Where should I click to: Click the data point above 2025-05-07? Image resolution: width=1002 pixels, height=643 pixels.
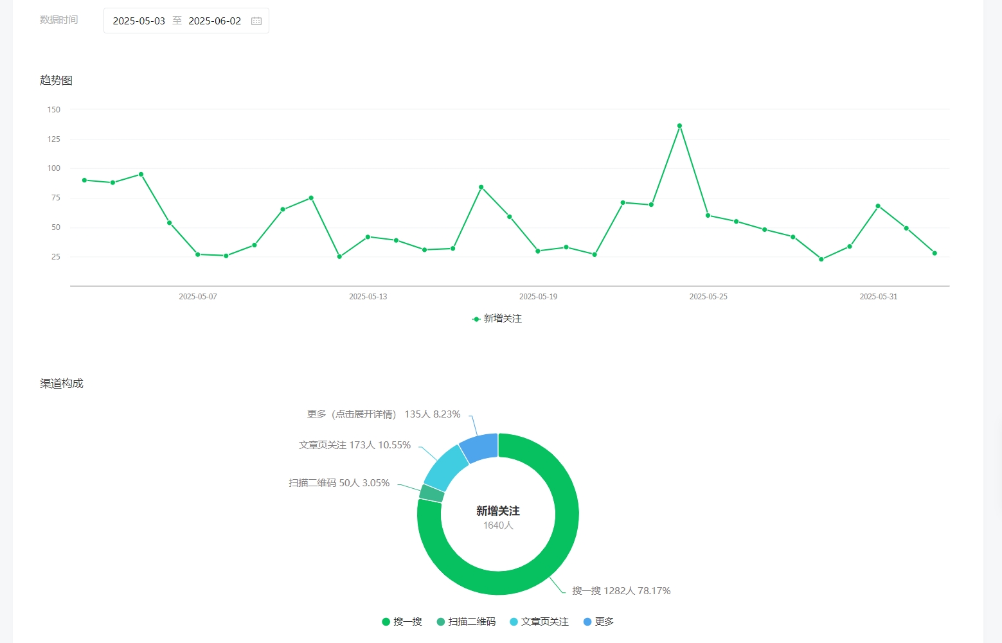(197, 254)
